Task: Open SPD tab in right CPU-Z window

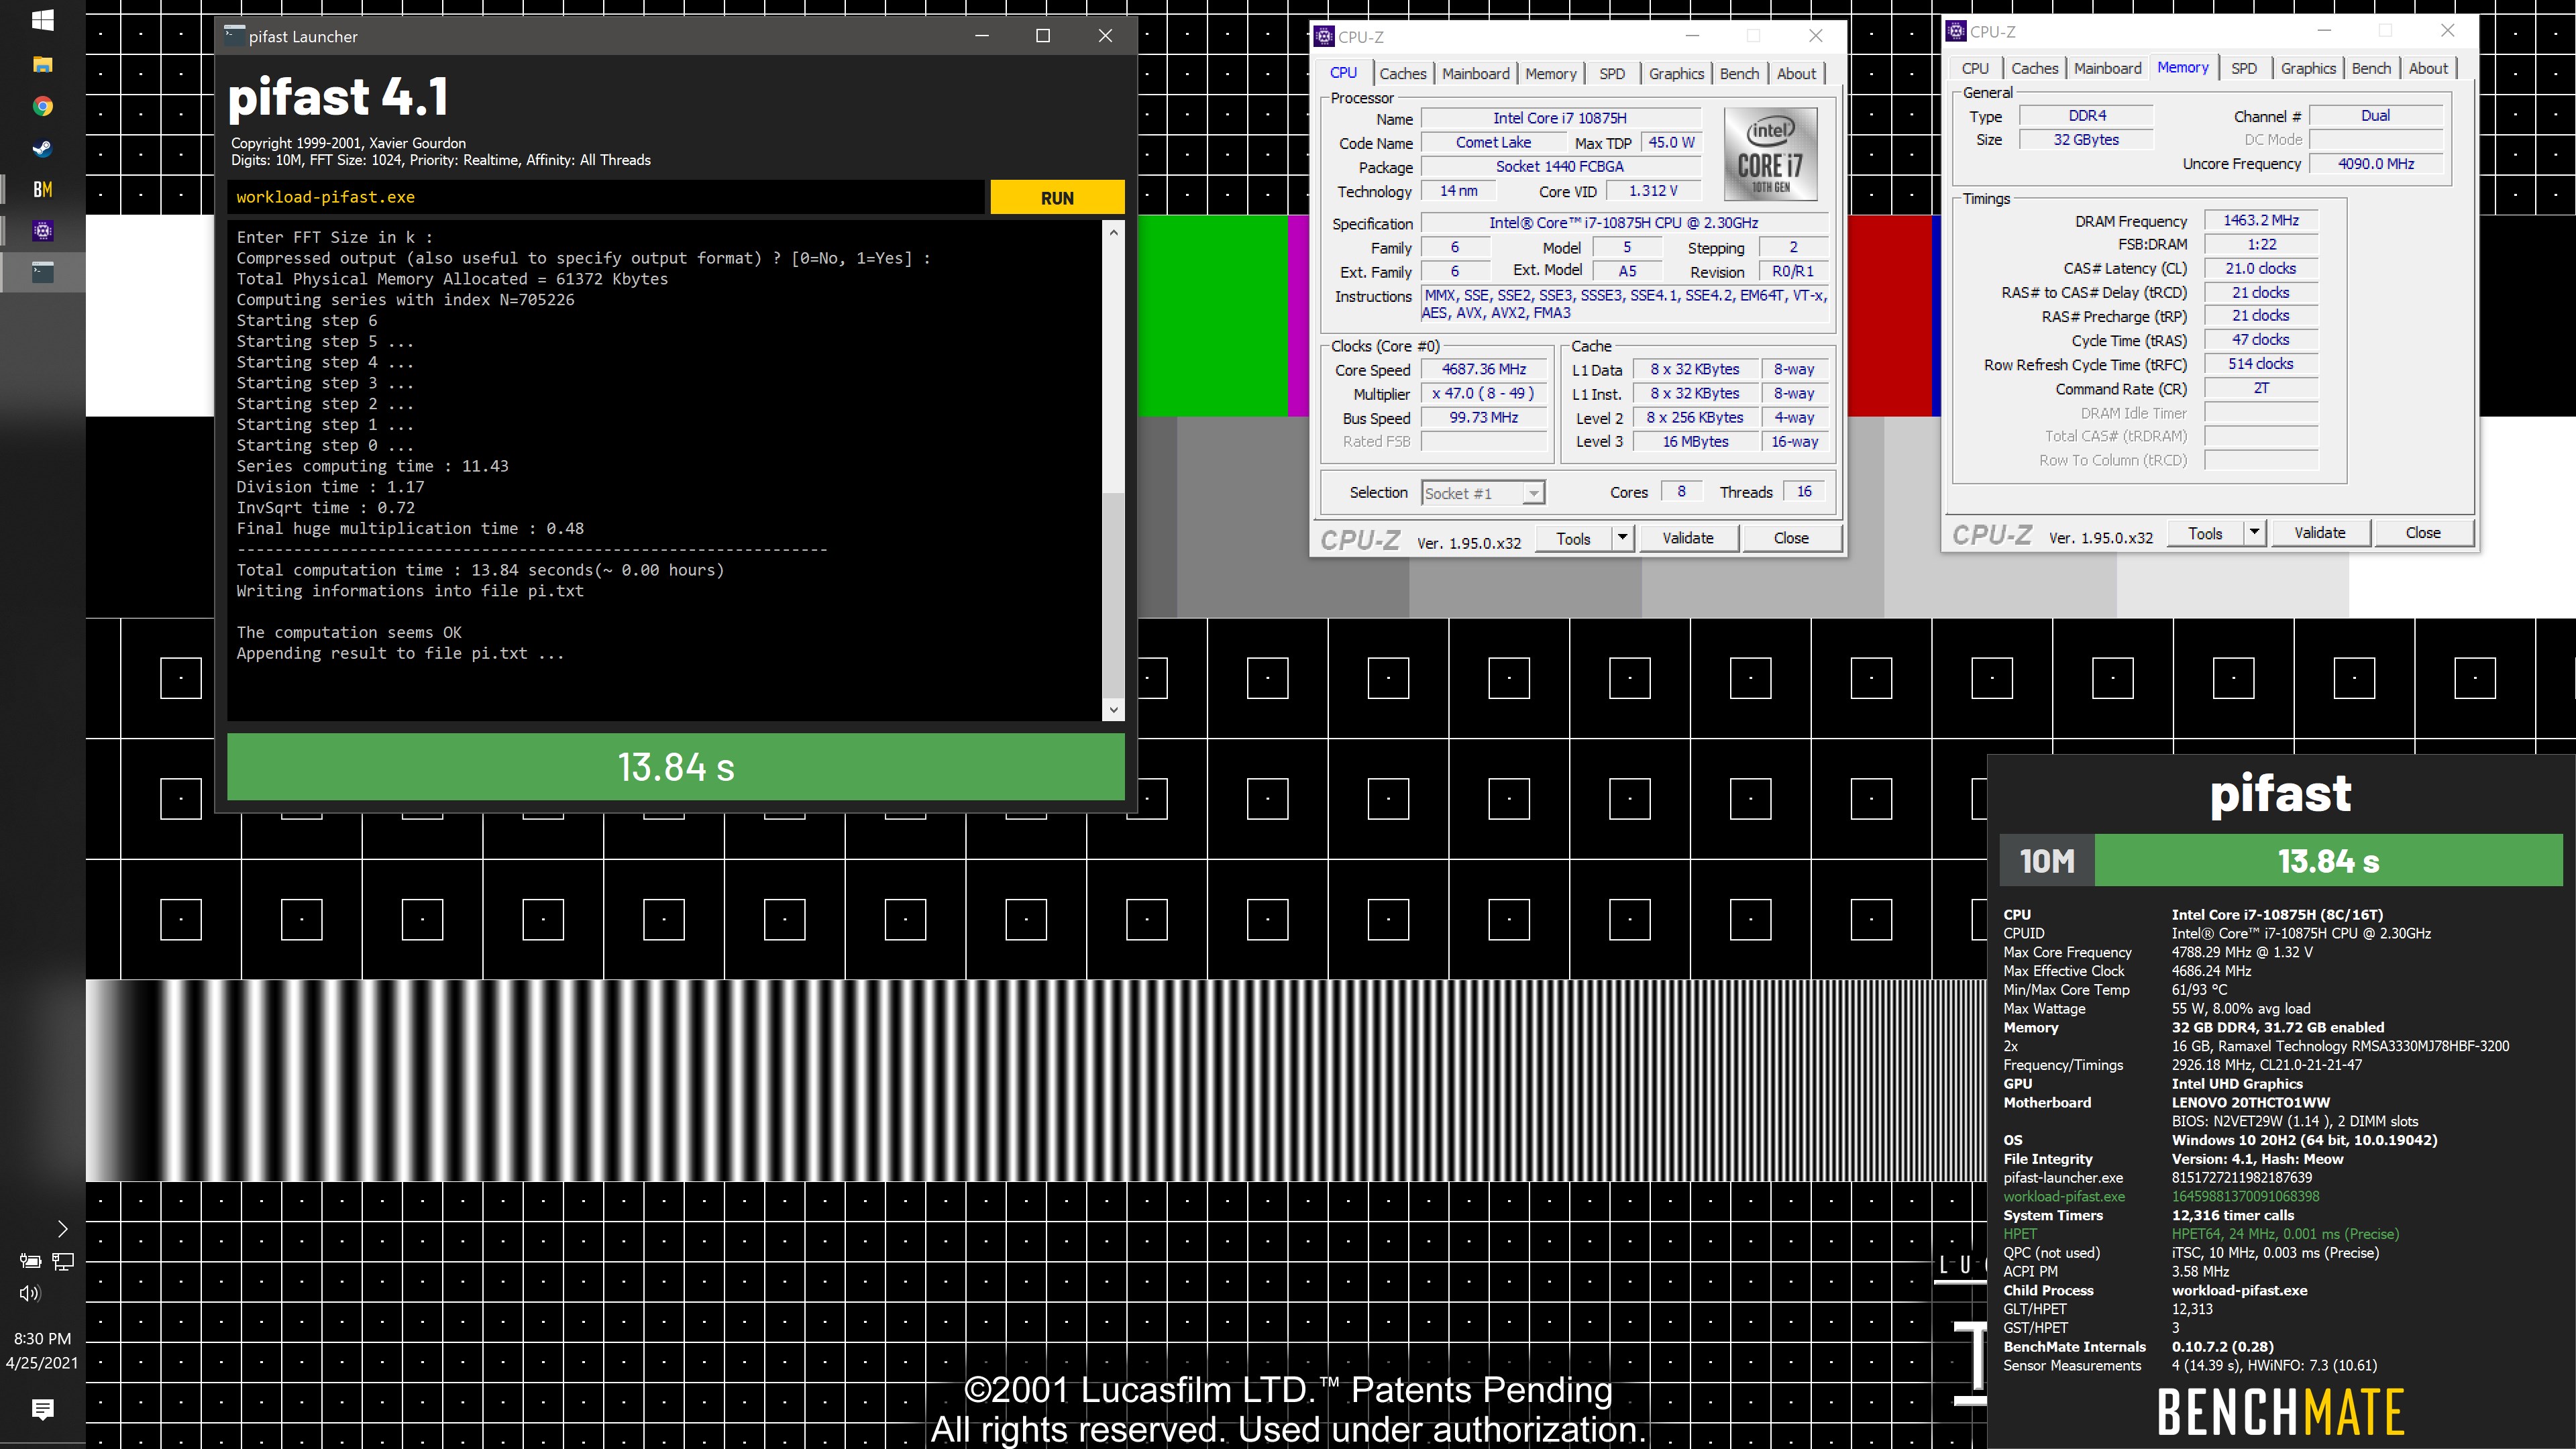Action: [2244, 69]
